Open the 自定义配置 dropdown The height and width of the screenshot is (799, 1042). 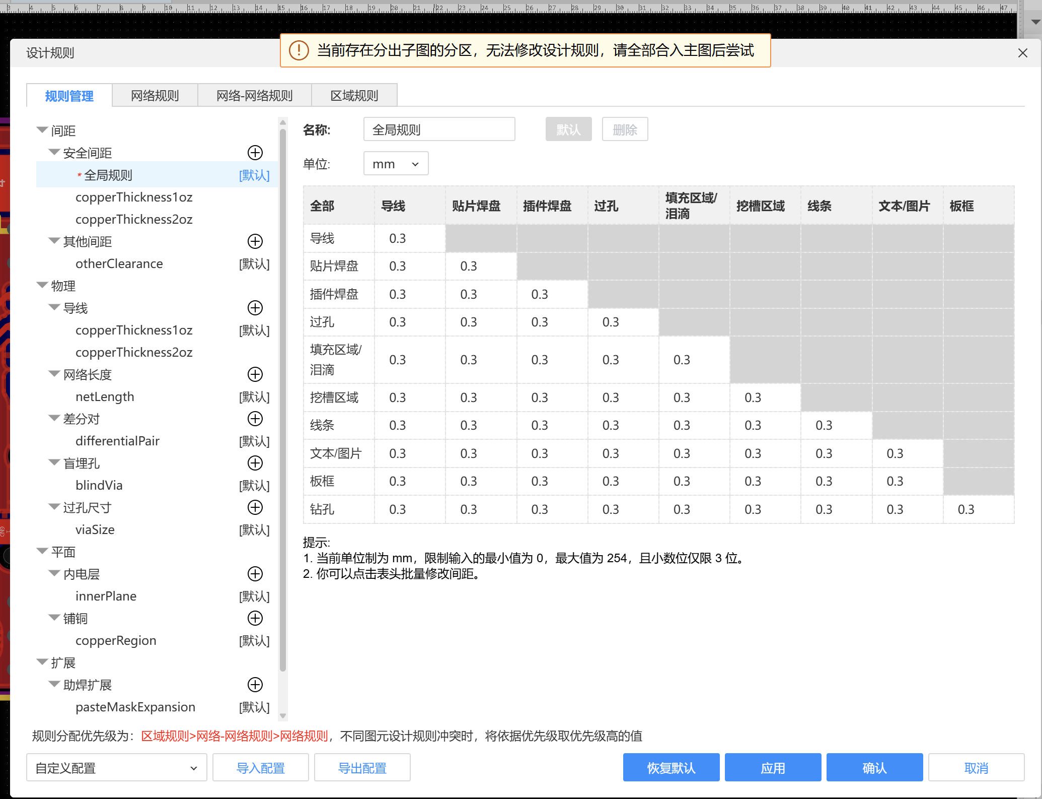(116, 768)
